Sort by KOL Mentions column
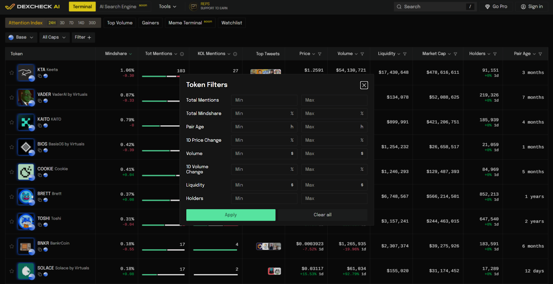 point(214,53)
